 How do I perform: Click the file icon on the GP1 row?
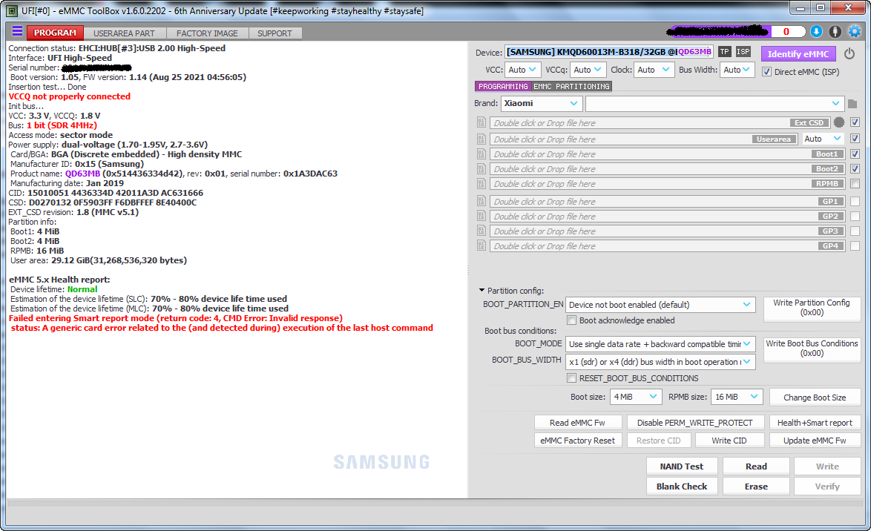[481, 201]
